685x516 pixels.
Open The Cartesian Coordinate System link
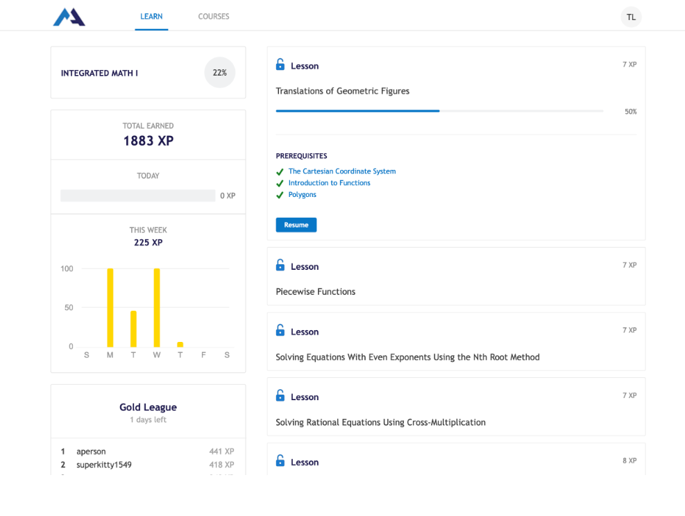click(342, 171)
